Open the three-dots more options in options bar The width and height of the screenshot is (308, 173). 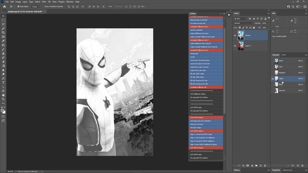point(110,6)
